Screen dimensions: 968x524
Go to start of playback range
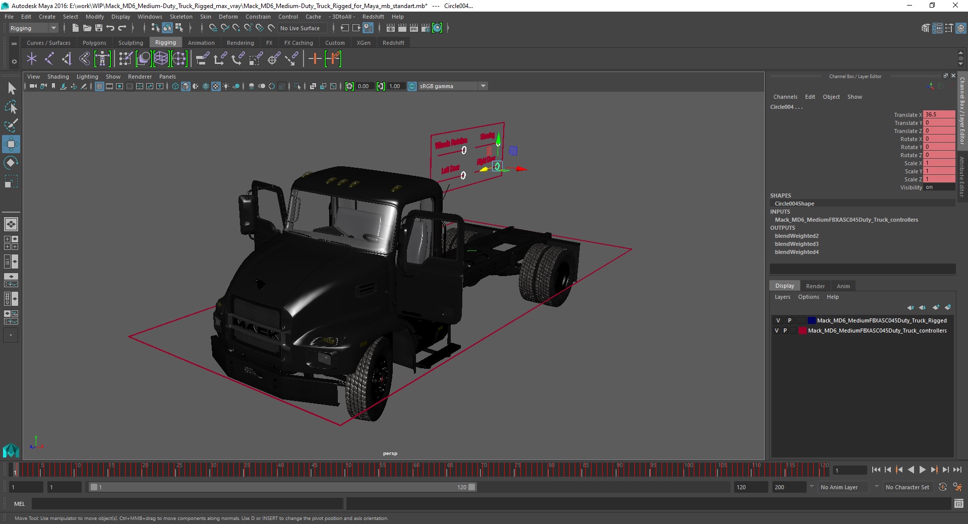tap(876, 470)
